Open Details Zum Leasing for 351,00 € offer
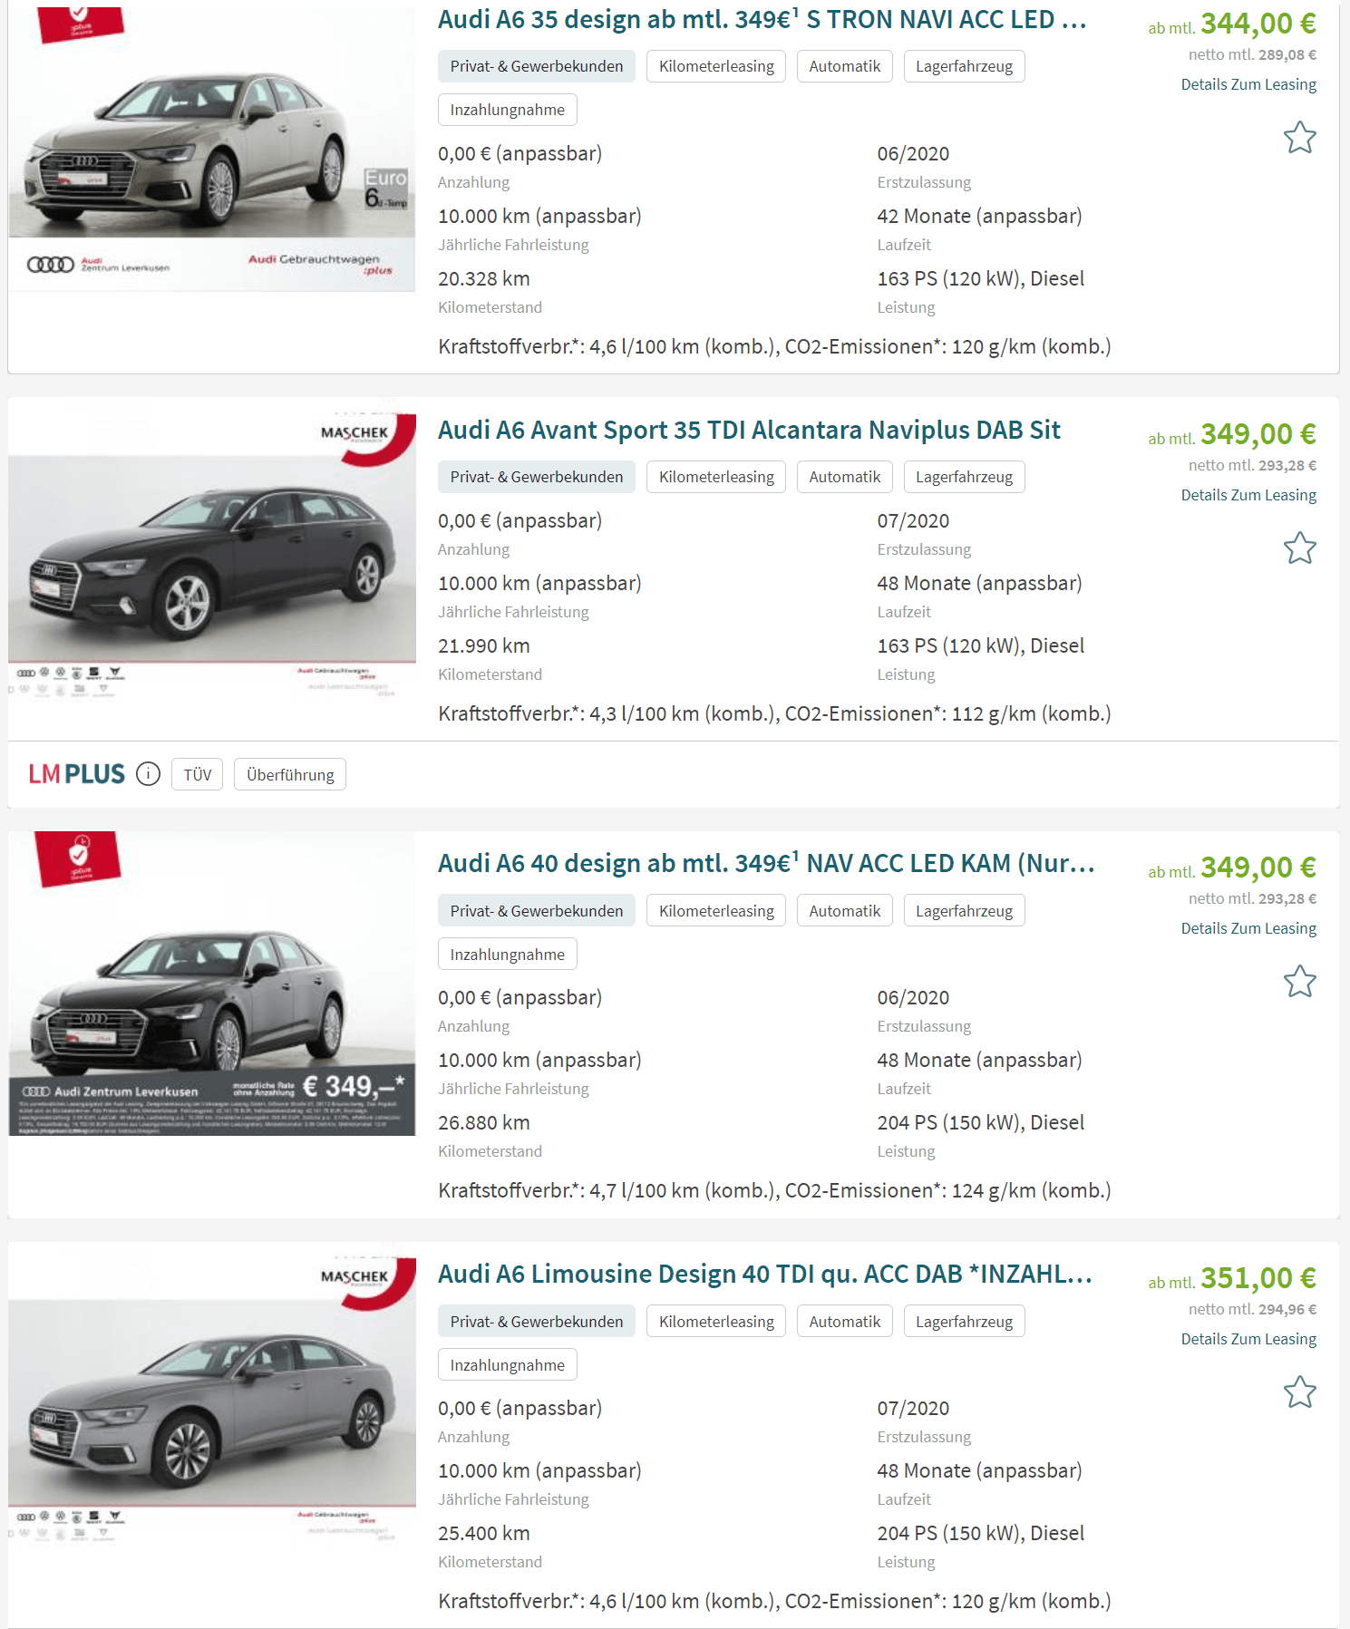The image size is (1350, 1629). click(1248, 1339)
